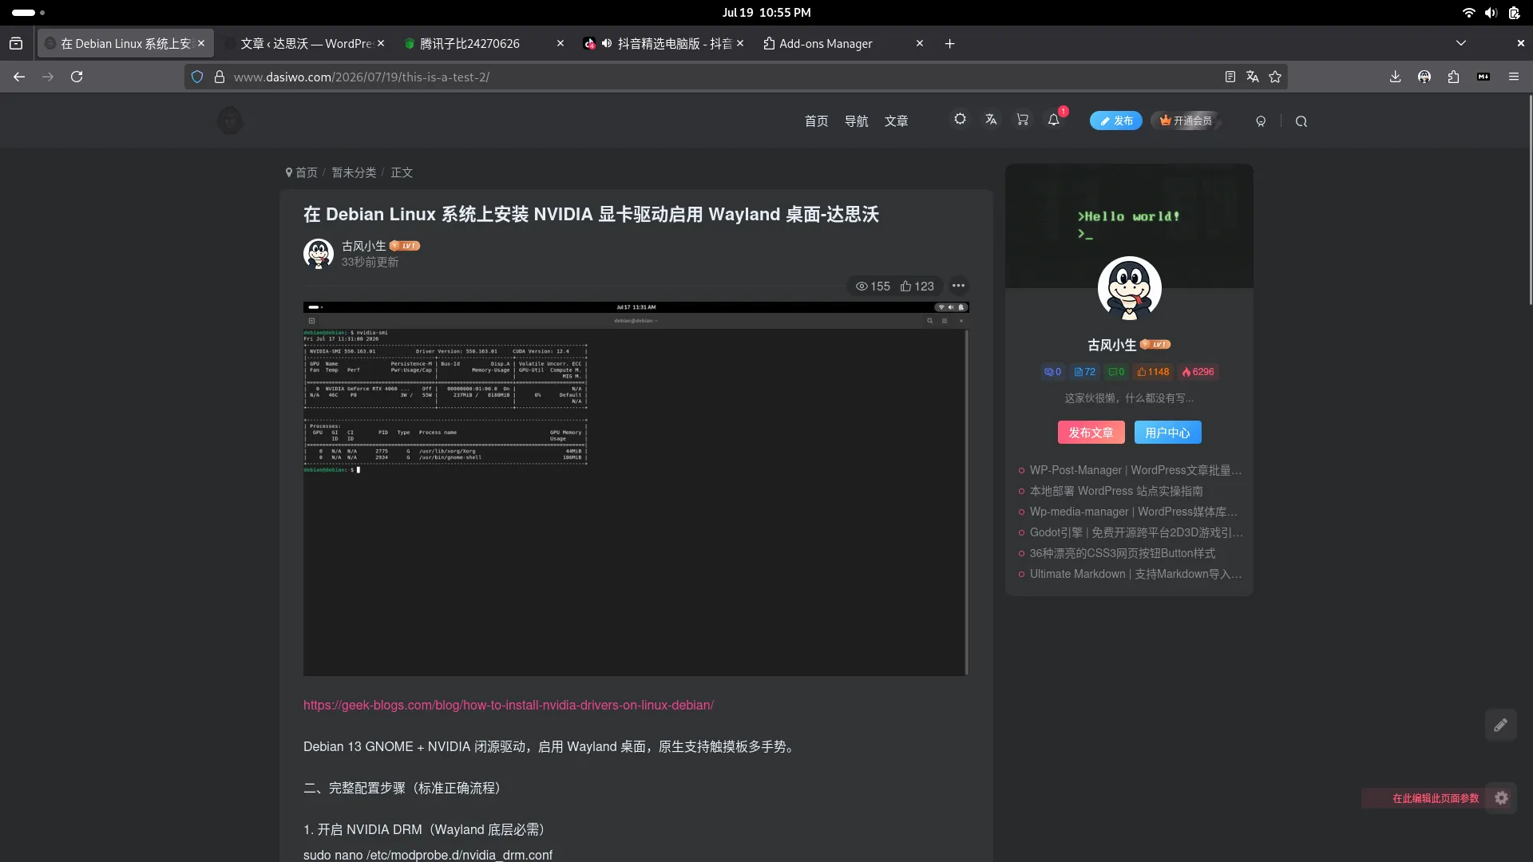Open the 首页 navigation menu item

tap(816, 121)
